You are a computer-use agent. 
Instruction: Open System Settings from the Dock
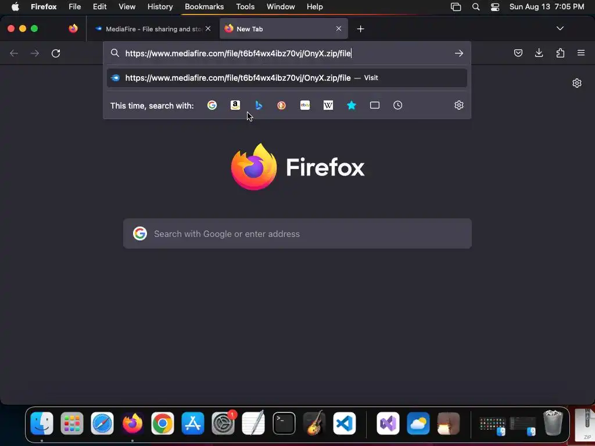[x=223, y=423]
